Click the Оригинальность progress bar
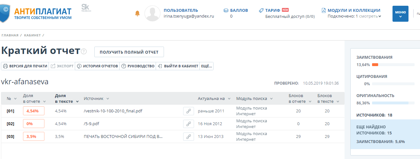The image size is (420, 159). pos(391,103)
